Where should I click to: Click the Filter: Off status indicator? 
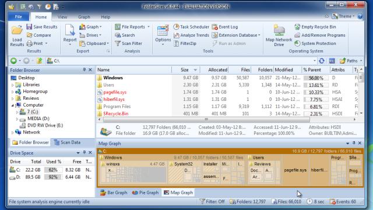tap(212, 202)
